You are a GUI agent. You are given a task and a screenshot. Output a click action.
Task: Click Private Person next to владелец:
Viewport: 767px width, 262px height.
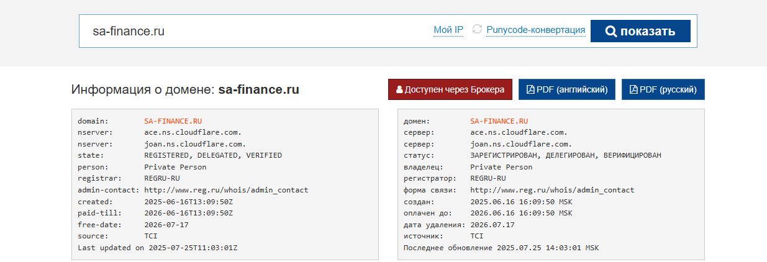point(501,167)
